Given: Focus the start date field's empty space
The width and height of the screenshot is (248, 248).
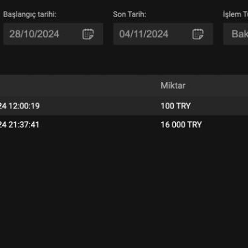Looking at the screenshot, I should pos(70,34).
